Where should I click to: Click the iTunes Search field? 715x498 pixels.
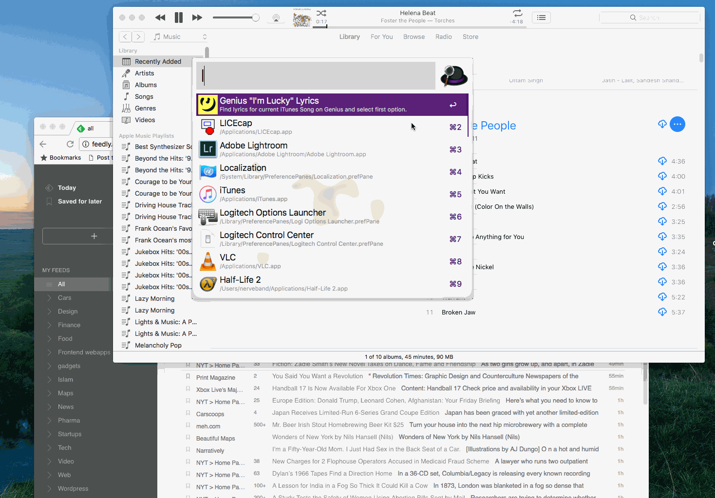(x=650, y=18)
